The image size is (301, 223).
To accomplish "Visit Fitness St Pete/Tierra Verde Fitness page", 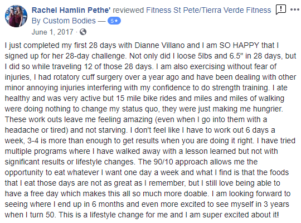I will click(x=208, y=10).
